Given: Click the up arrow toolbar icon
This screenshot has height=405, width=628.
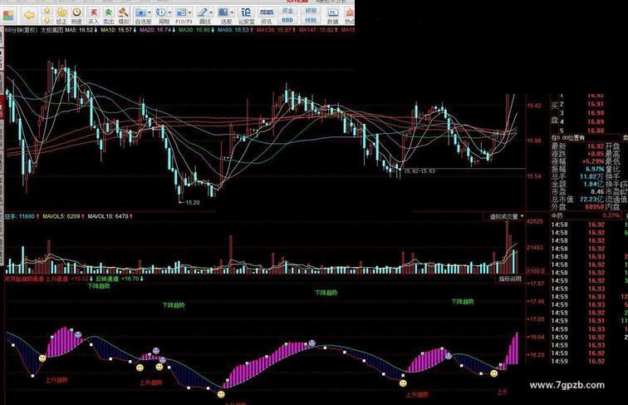Looking at the screenshot, I should point(47,11).
